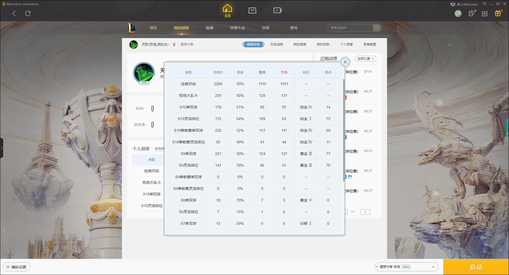Click the S7单双排 row
The height and width of the screenshot is (275, 509).
point(254,223)
